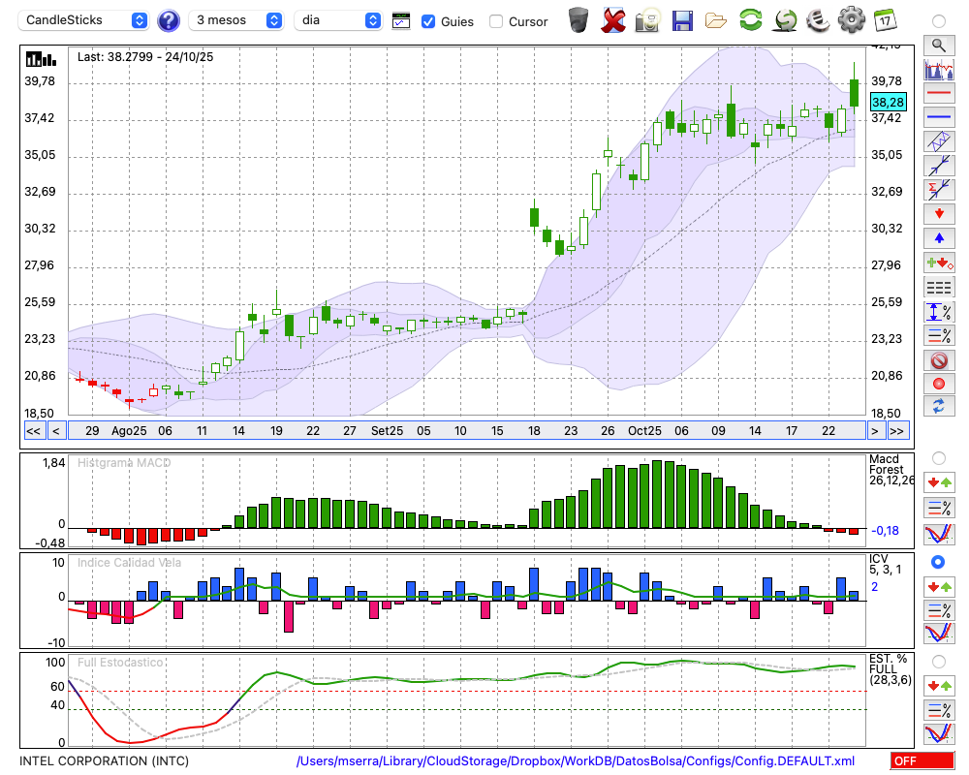
Task: Uncheck the Guies checkbox
Action: point(428,21)
